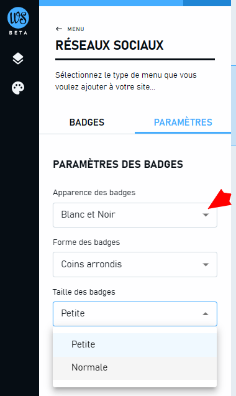Viewport: 236px width, 396px height.
Task: Click the RÉSEAUX SOCIAUX heading
Action: pyautogui.click(x=109, y=45)
